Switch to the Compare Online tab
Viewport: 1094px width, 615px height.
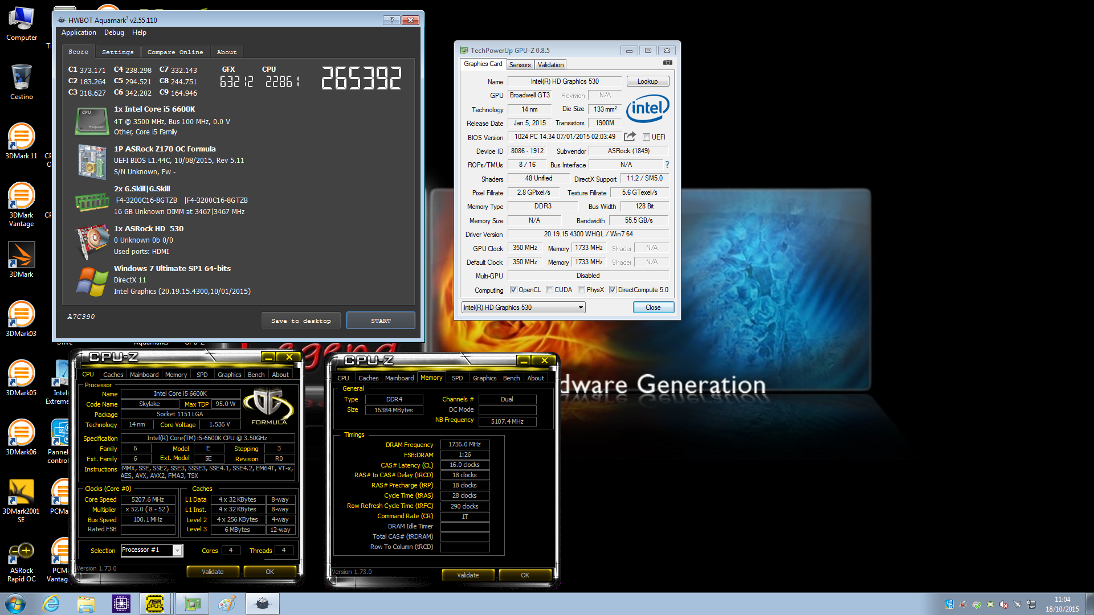175,52
